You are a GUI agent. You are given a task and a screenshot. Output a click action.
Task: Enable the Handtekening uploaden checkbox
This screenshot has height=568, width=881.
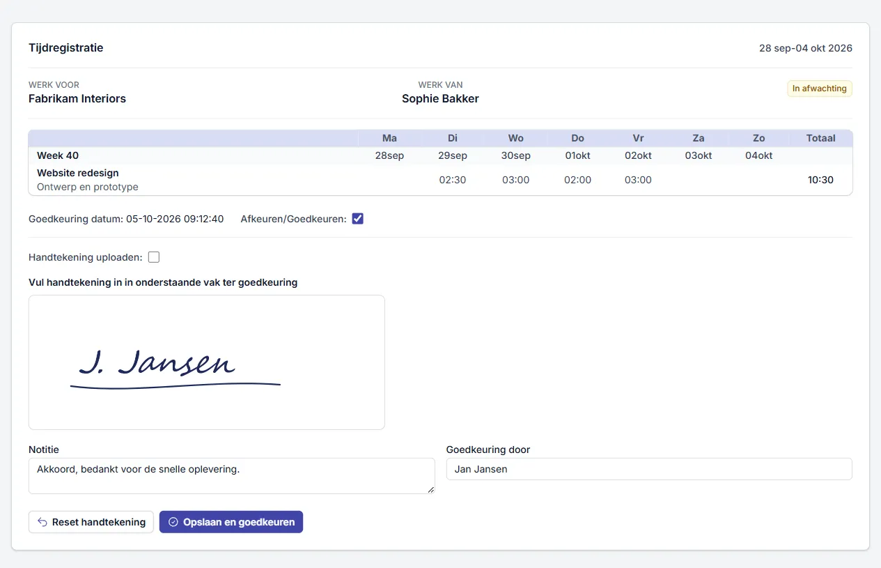(154, 257)
